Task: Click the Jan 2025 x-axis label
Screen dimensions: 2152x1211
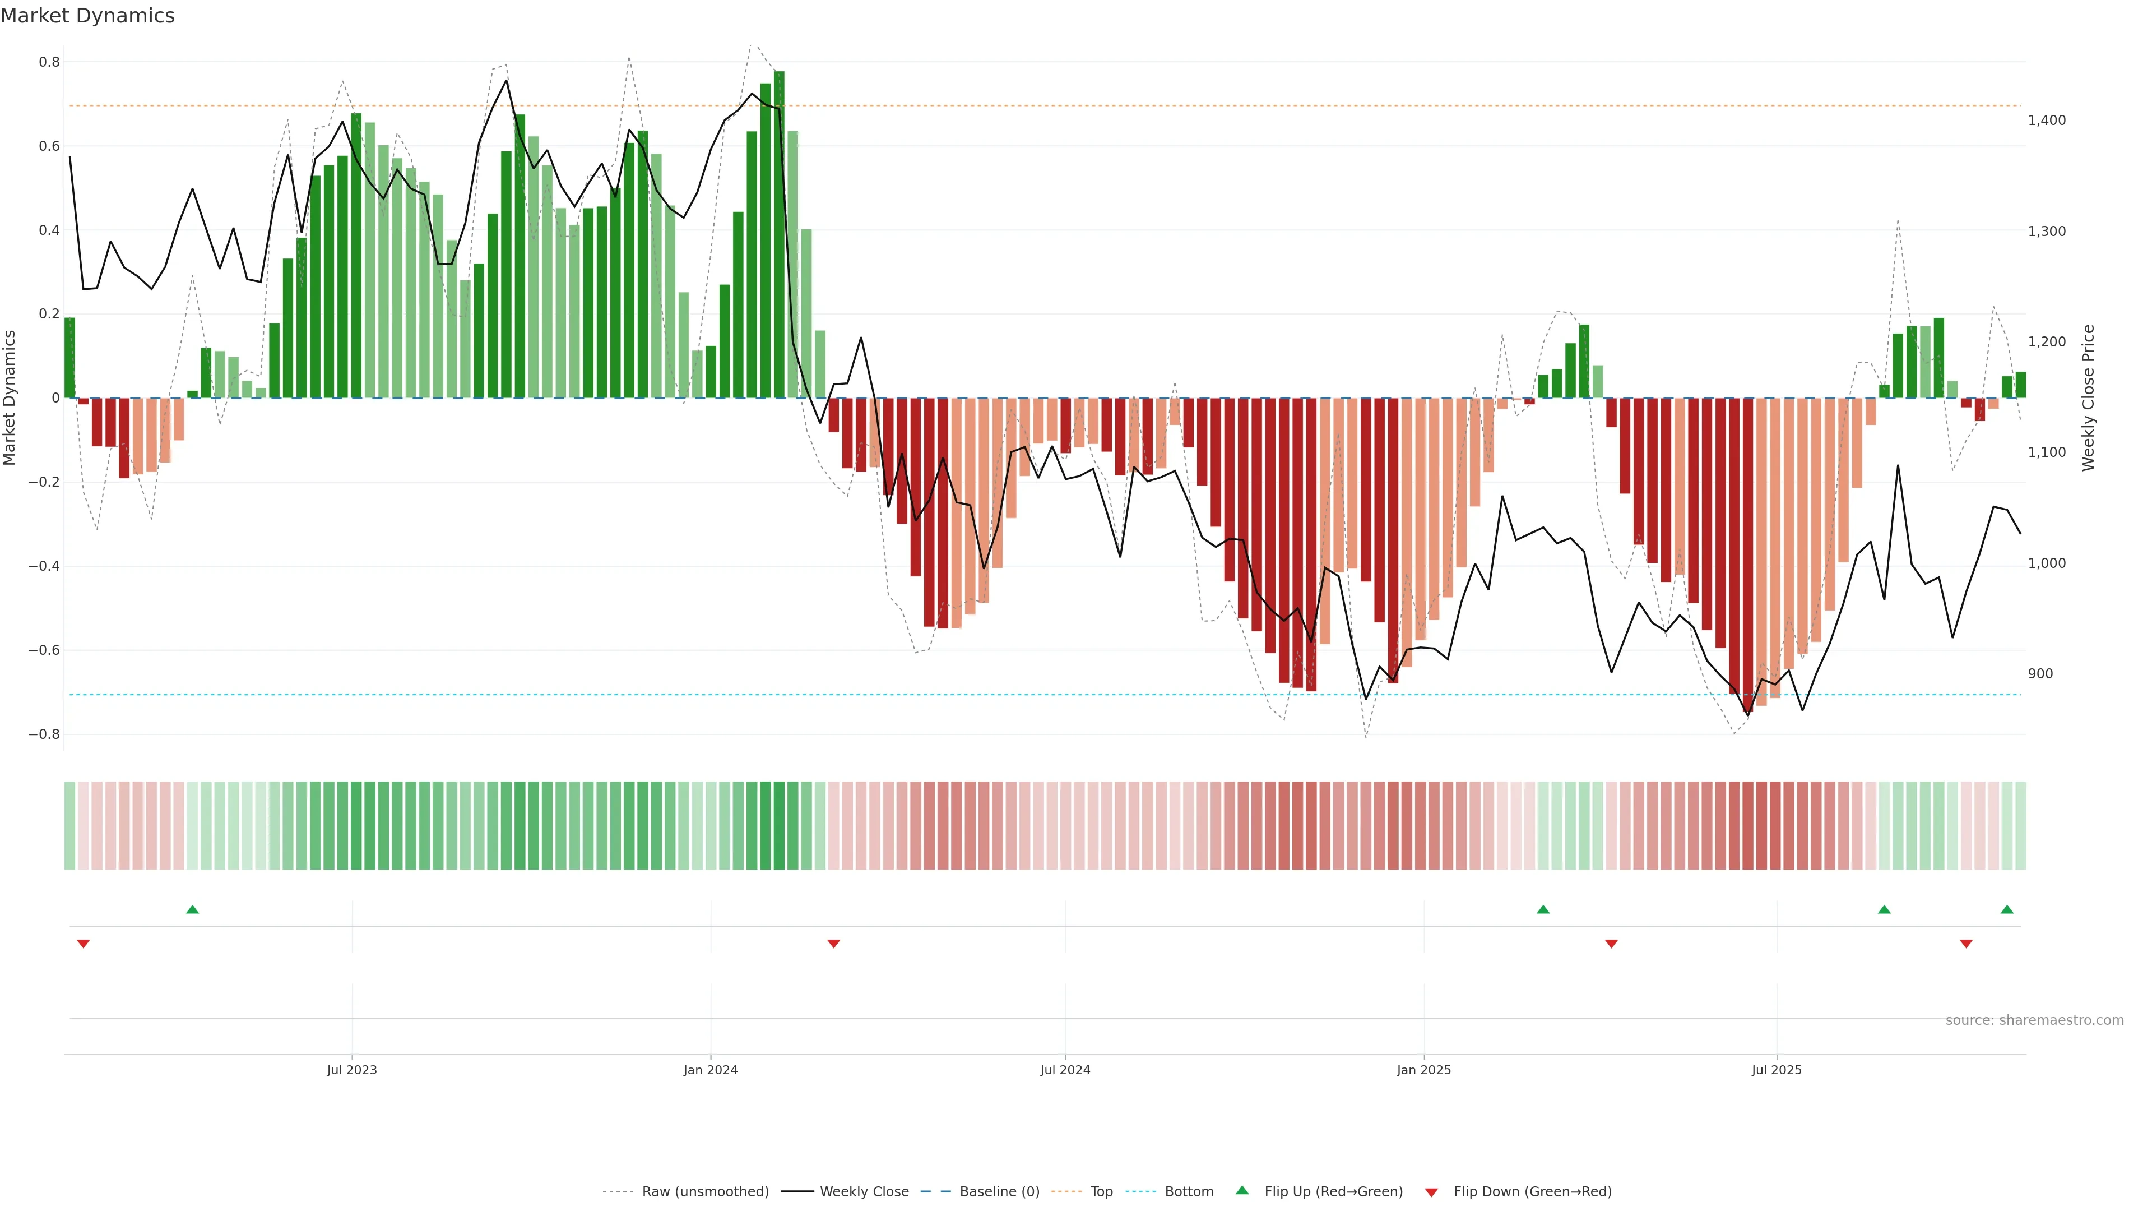Action: (x=1423, y=1070)
